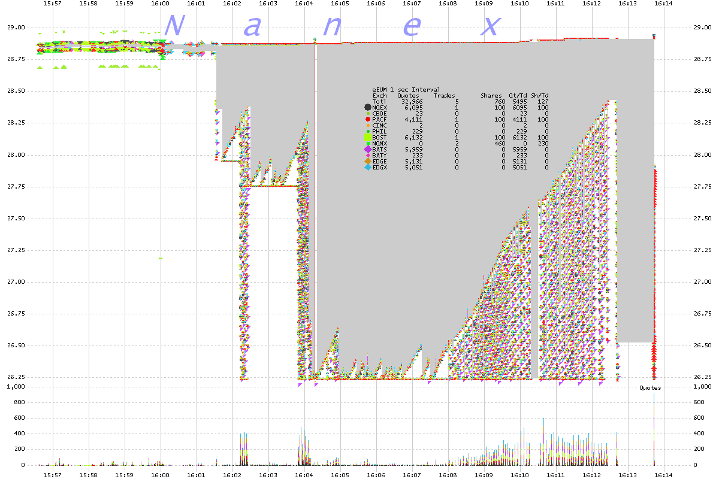
Task: Click the small olive CBOE legend dot
Action: pos(368,113)
